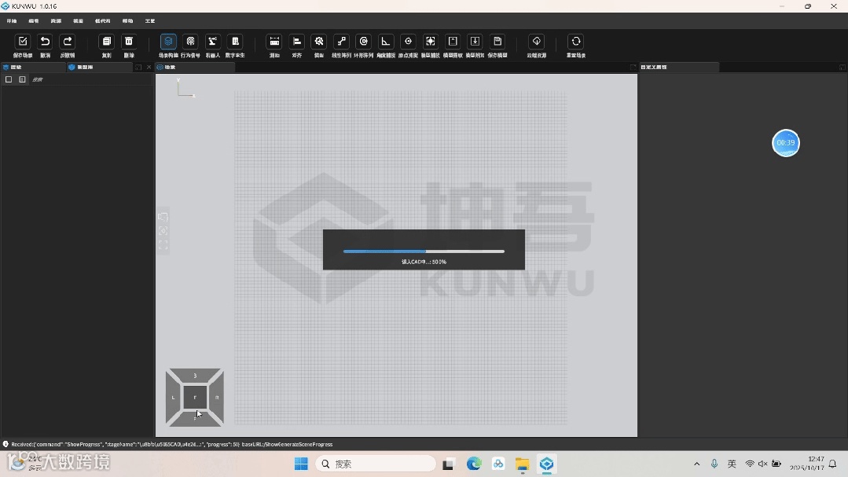Open the digital twin (数字孪生) icon
Screen dimensions: 848x477
point(235,42)
